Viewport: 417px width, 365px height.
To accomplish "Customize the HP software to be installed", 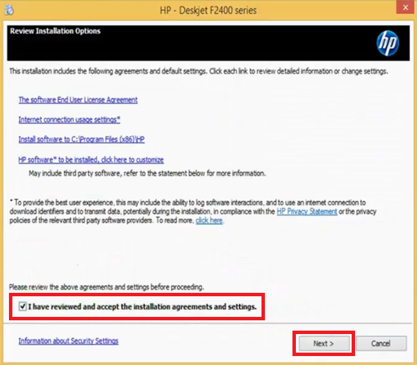I will 91,159.
